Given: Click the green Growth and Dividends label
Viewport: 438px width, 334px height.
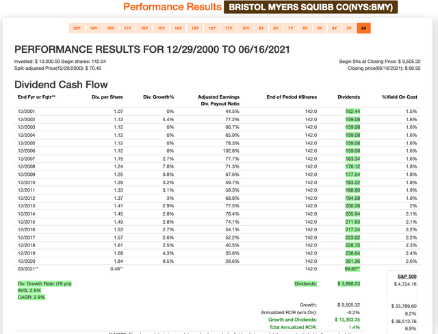Looking at the screenshot, I should click(292, 320).
